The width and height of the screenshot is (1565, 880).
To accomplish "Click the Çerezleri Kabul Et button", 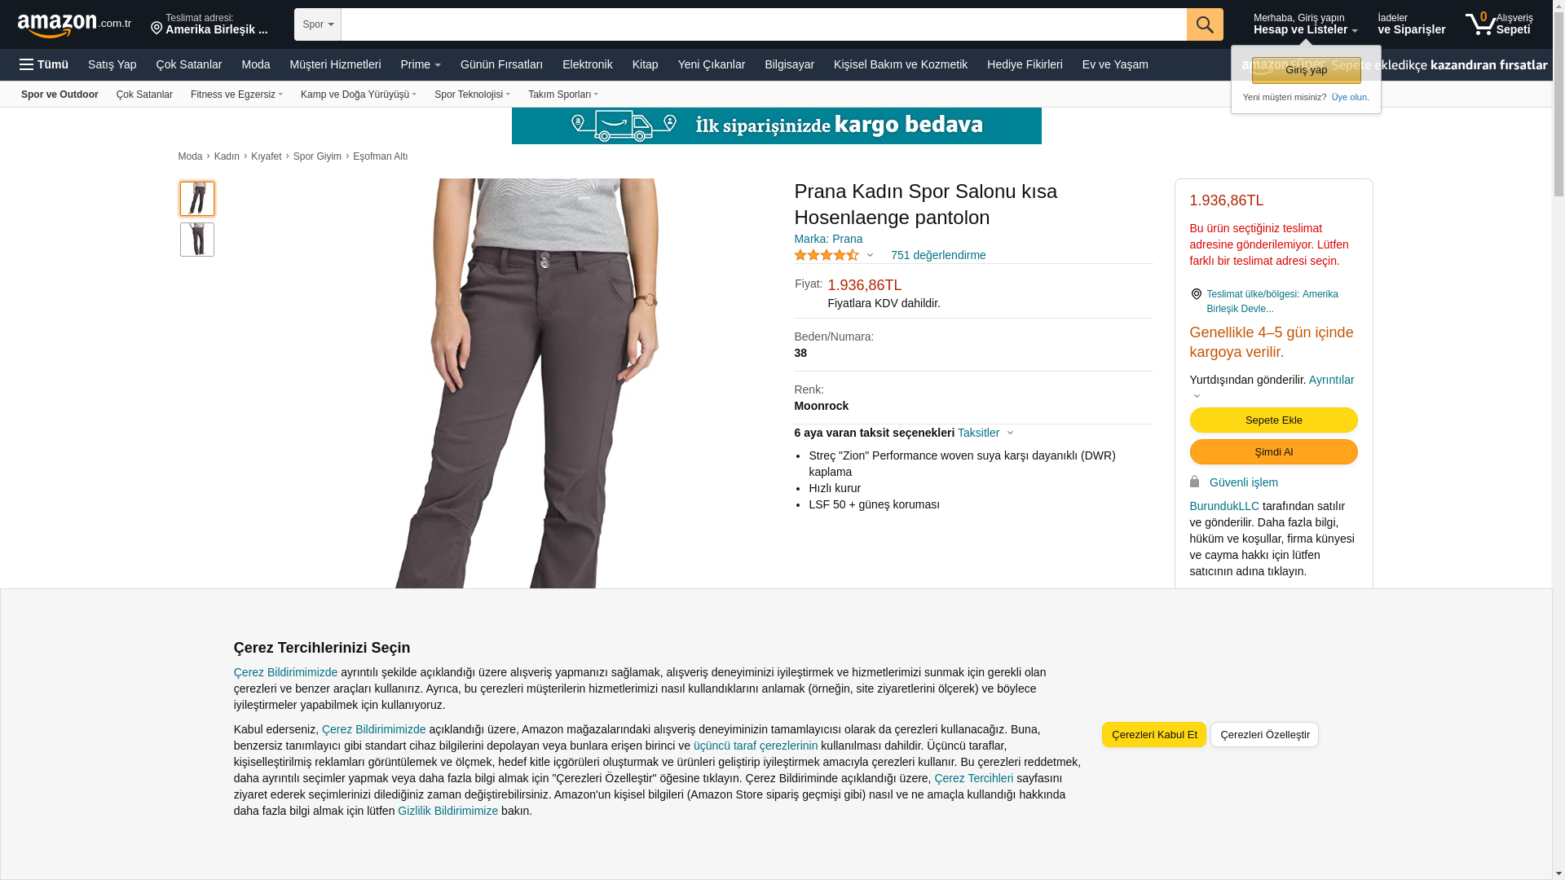I will point(1154,735).
